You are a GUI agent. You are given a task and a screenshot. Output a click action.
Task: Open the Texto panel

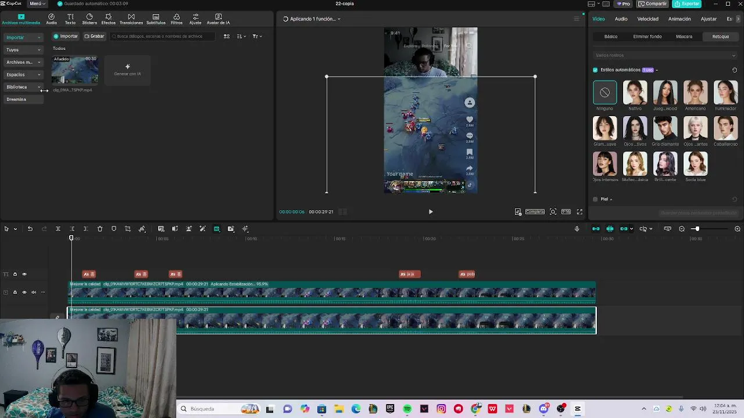(x=70, y=19)
